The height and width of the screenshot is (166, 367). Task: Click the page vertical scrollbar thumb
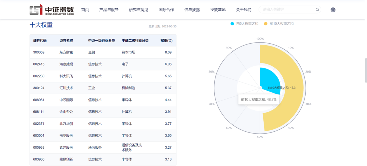click(x=366, y=70)
